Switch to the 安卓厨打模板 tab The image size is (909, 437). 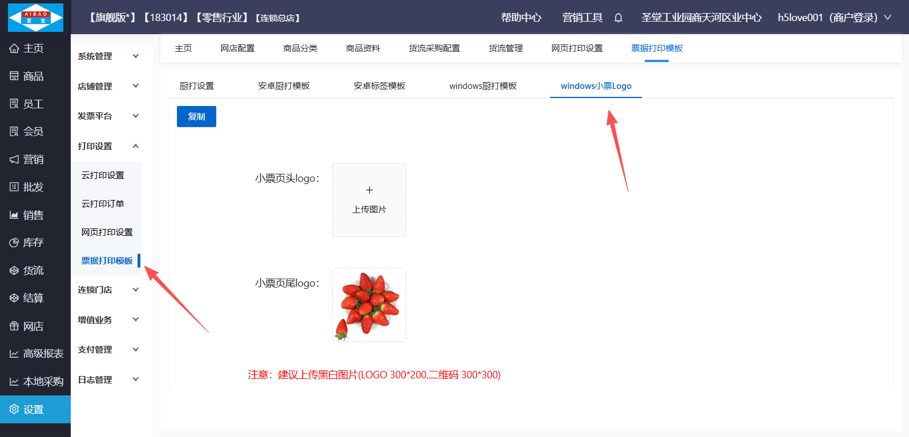[284, 86]
